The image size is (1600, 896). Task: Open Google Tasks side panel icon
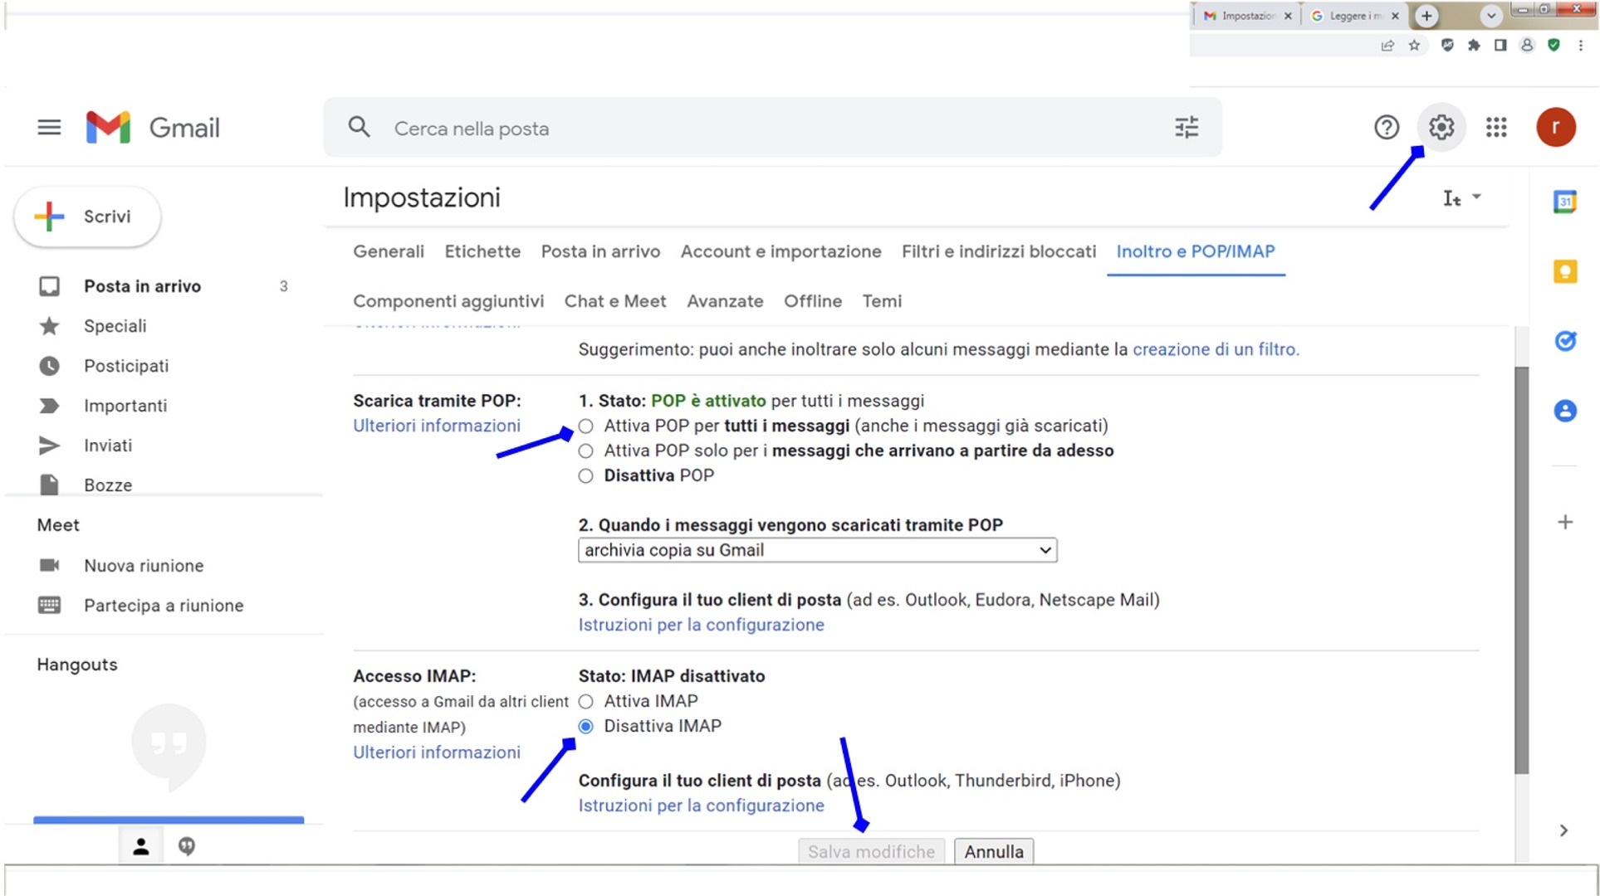pyautogui.click(x=1564, y=341)
